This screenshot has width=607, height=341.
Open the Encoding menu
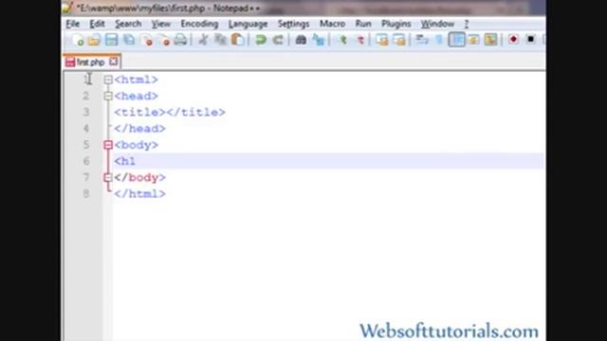click(199, 24)
